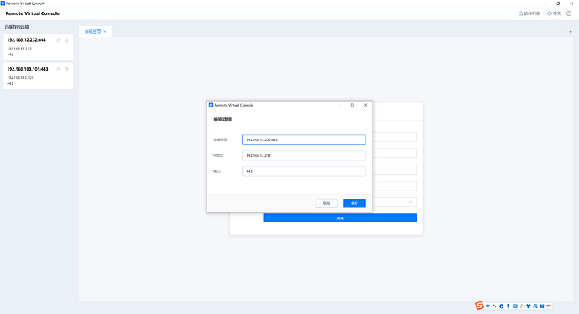Toggle Sogou punctuation mode icon
Screen dimensions: 579x314
(494, 306)
